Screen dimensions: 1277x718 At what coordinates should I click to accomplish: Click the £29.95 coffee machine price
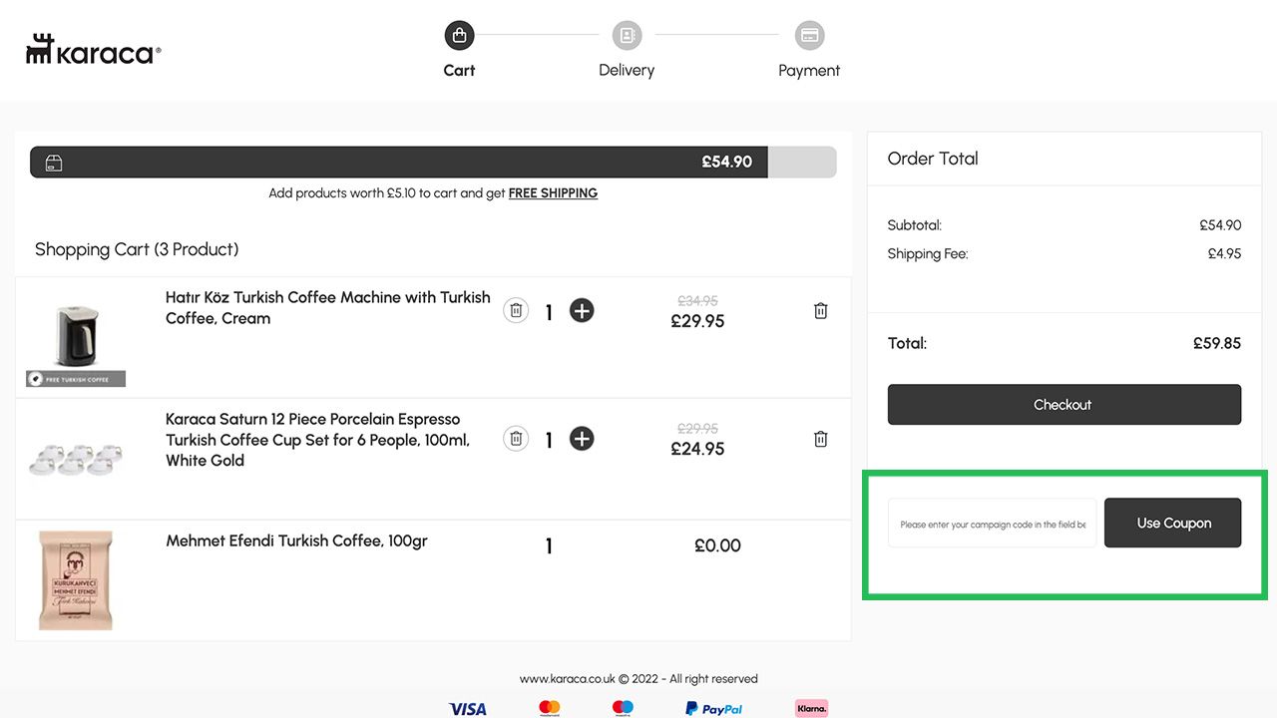coord(697,321)
